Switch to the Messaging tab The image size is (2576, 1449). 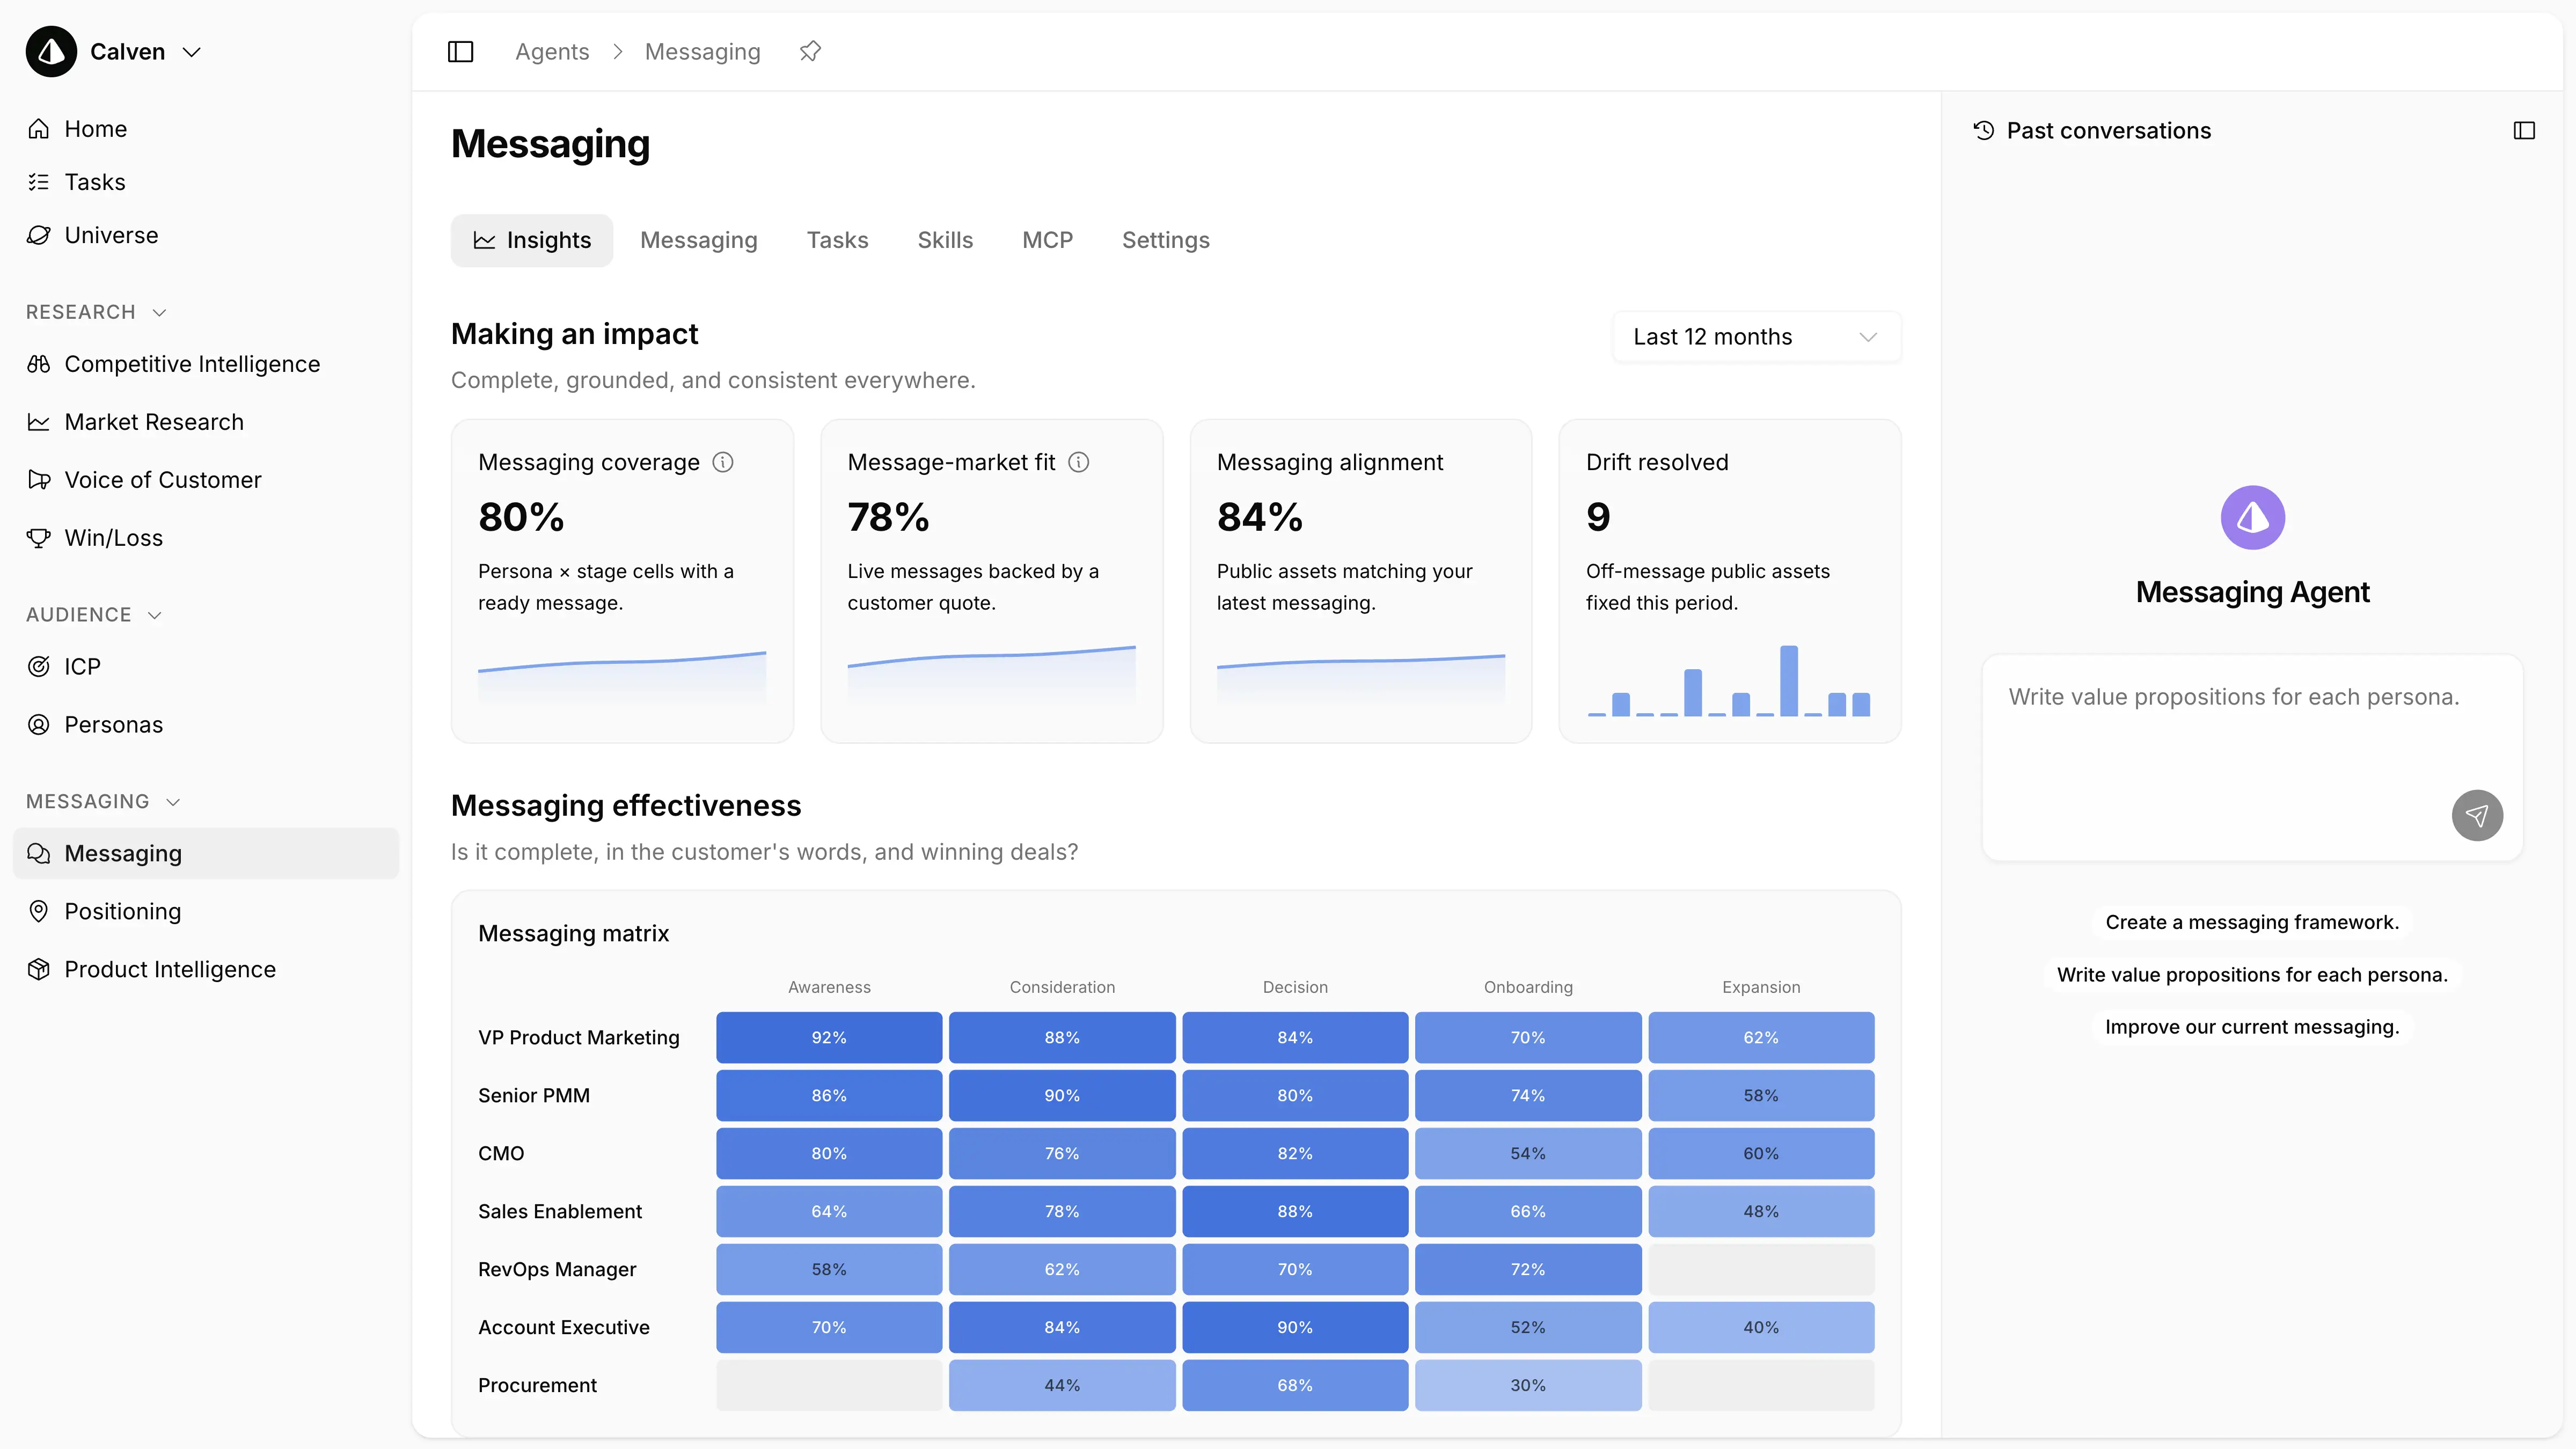point(699,240)
